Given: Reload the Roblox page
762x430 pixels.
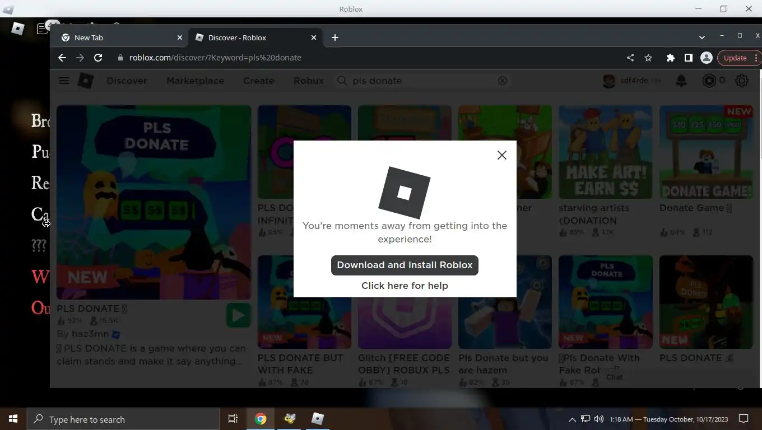Looking at the screenshot, I should tap(98, 58).
